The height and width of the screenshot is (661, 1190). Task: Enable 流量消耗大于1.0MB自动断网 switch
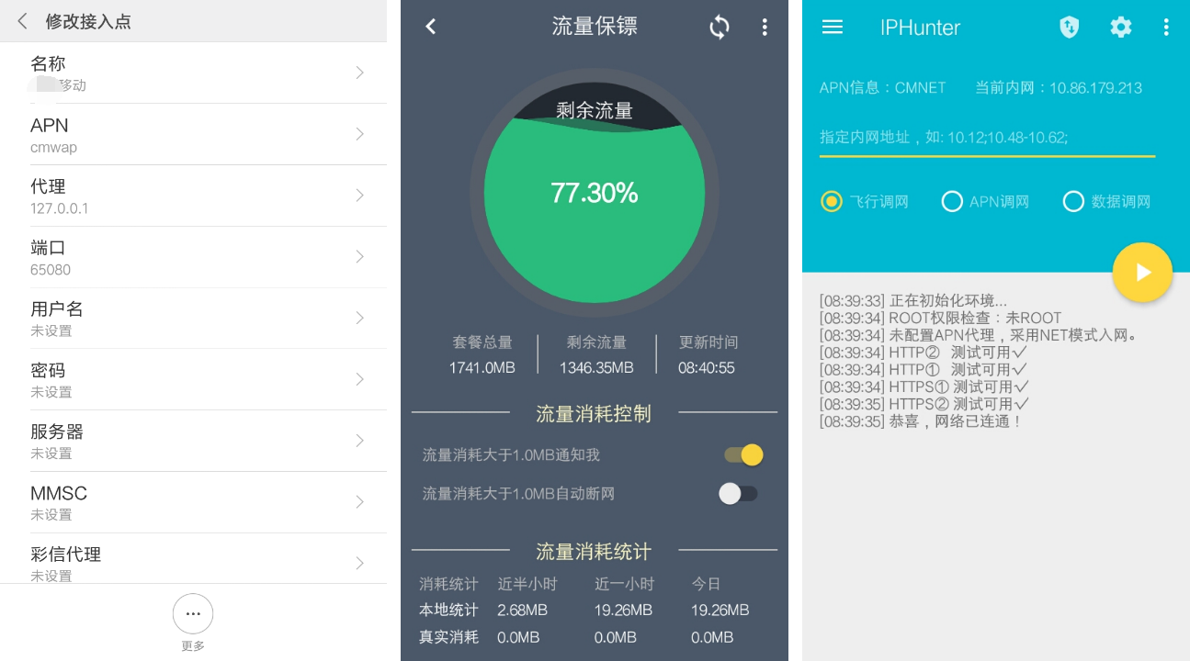point(739,494)
